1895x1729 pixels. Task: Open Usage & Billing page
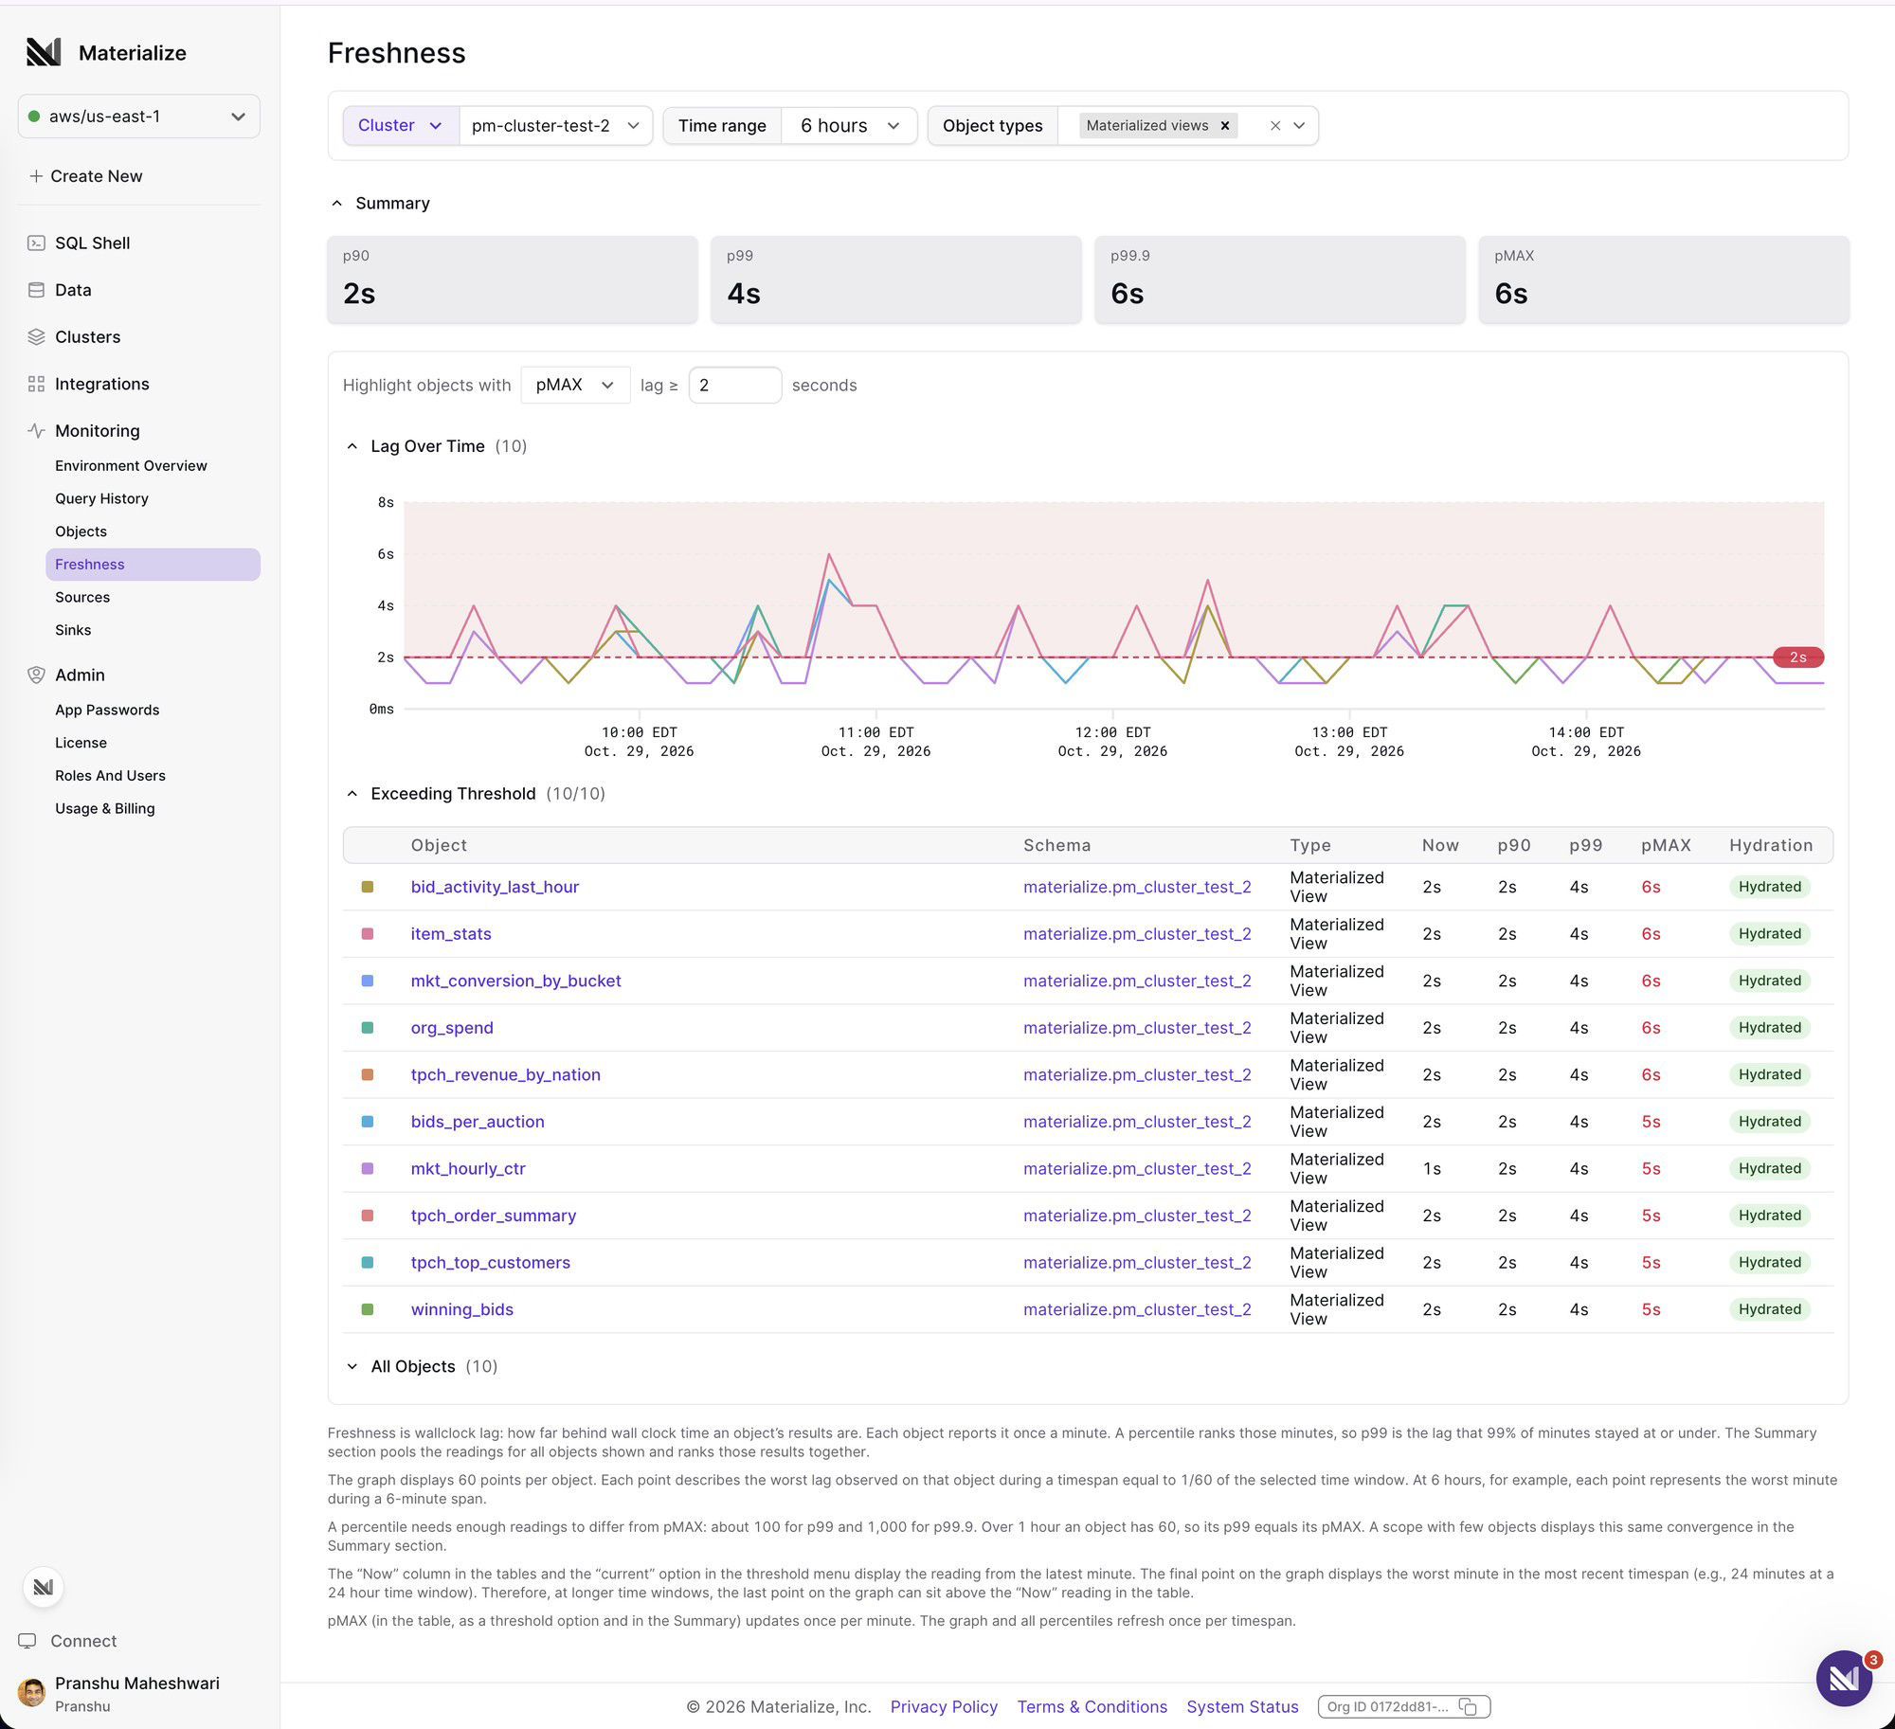click(104, 808)
